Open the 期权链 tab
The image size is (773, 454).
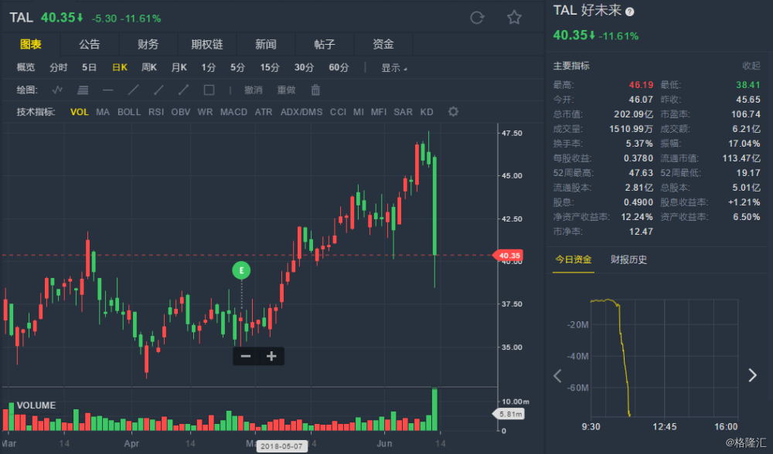coord(207,44)
